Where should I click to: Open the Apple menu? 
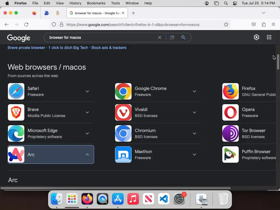click(x=7, y=3)
